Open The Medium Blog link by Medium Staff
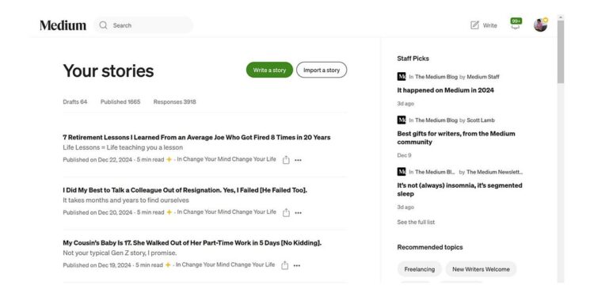The height and width of the screenshot is (297, 594). tap(436, 77)
